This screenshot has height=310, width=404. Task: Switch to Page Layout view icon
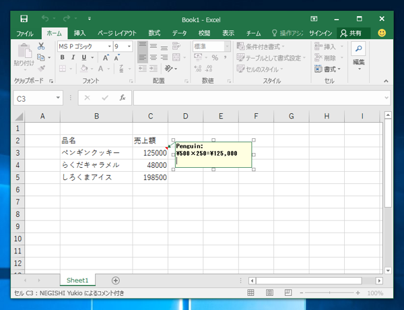[269, 292]
